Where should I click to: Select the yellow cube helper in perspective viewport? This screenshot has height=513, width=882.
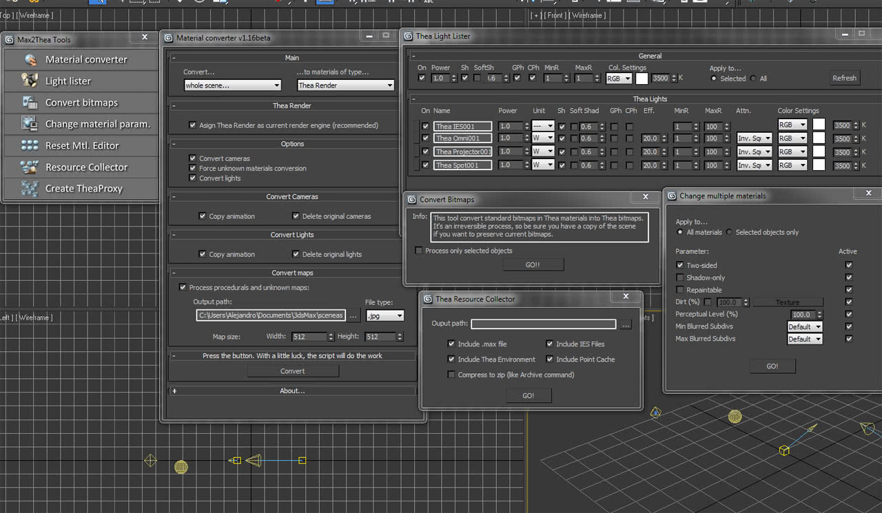[784, 450]
